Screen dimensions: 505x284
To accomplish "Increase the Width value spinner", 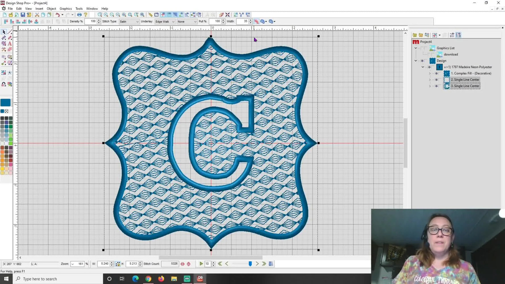I will point(251,20).
